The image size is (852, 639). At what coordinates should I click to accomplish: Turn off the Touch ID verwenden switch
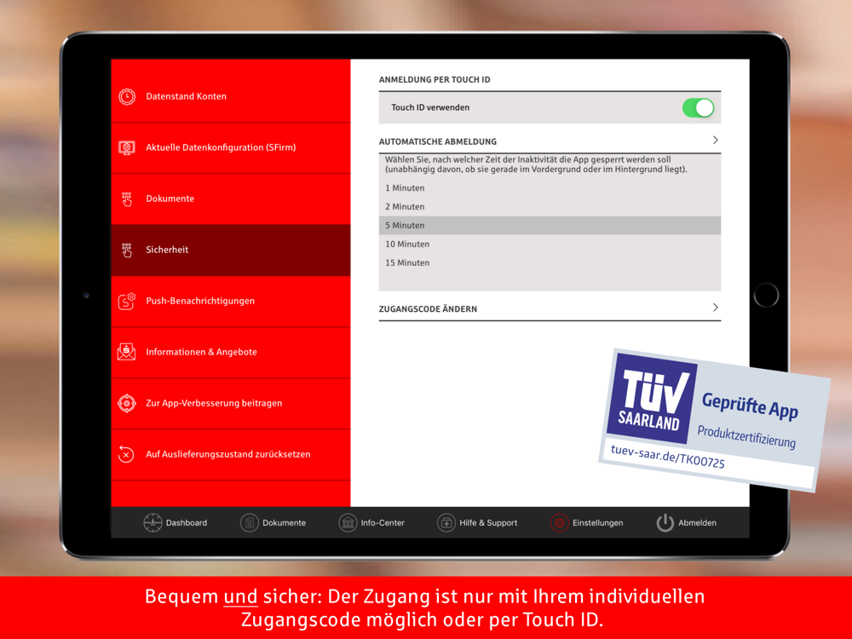pos(699,107)
